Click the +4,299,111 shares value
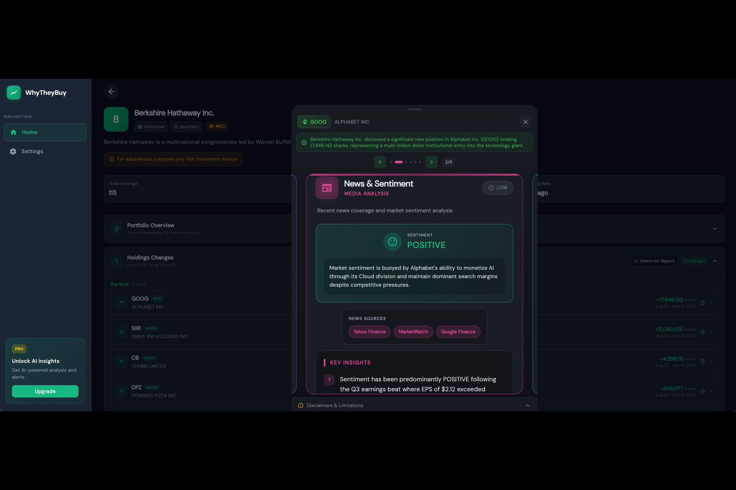 coord(671,359)
